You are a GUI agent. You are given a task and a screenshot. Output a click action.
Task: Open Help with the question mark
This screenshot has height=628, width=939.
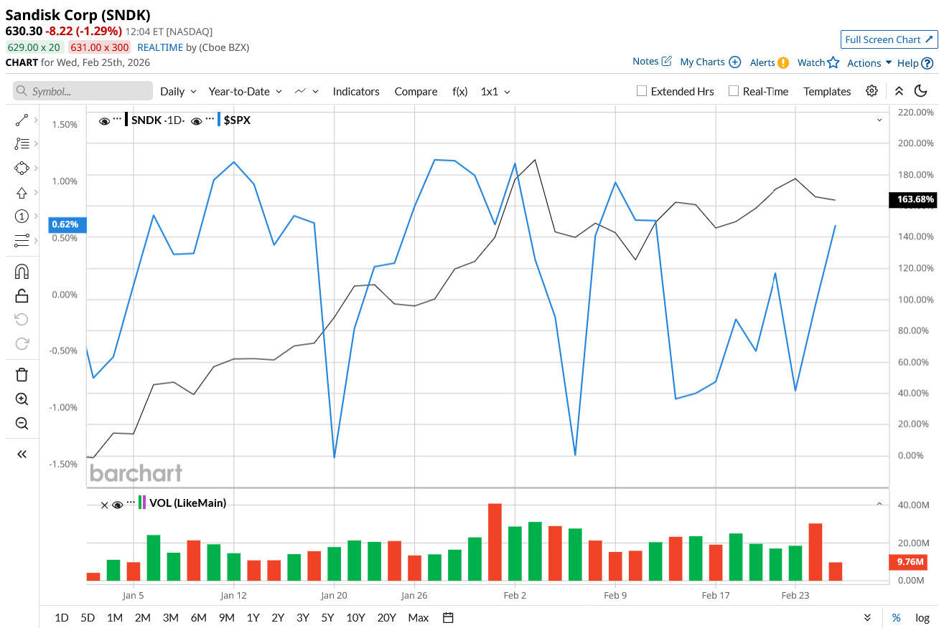(x=928, y=63)
